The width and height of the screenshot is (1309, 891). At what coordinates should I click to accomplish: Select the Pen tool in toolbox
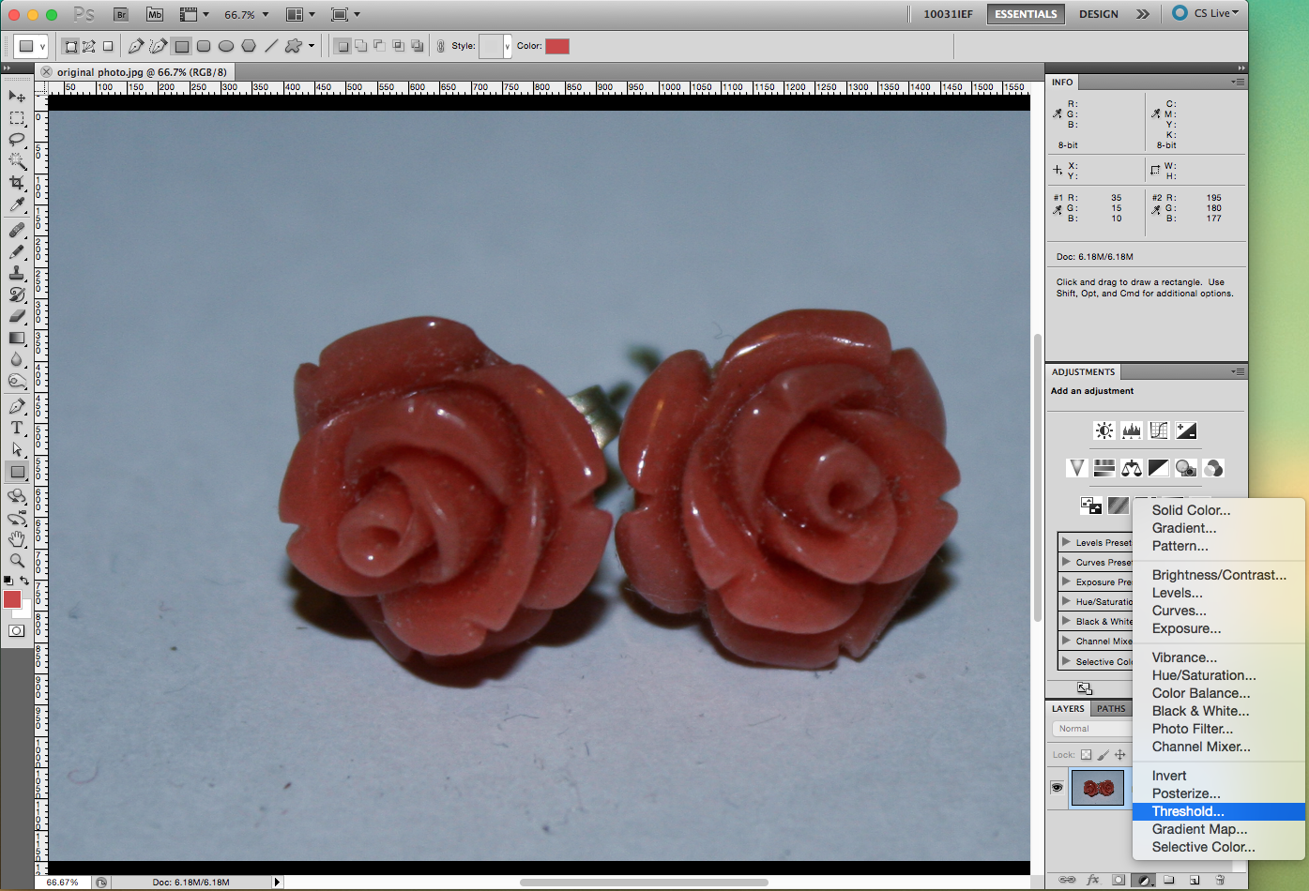(17, 406)
